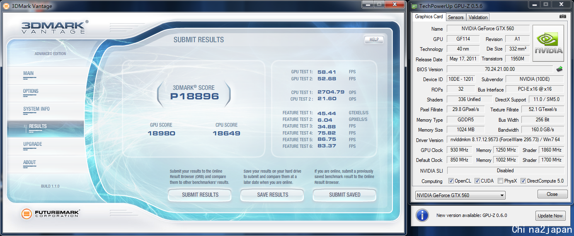Viewport: 574px width, 236px height.
Task: Click the GPU score value 18980
Action: pyautogui.click(x=161, y=133)
